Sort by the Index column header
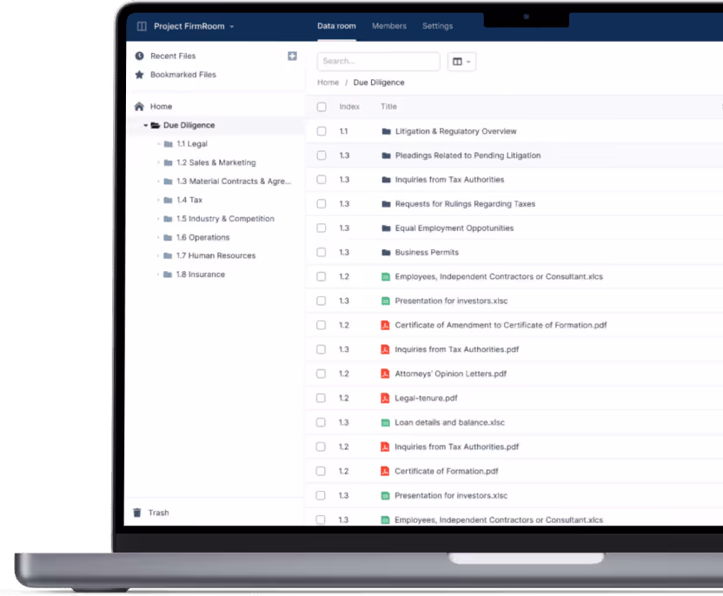Screen dimensions: 723x596 tap(349, 107)
